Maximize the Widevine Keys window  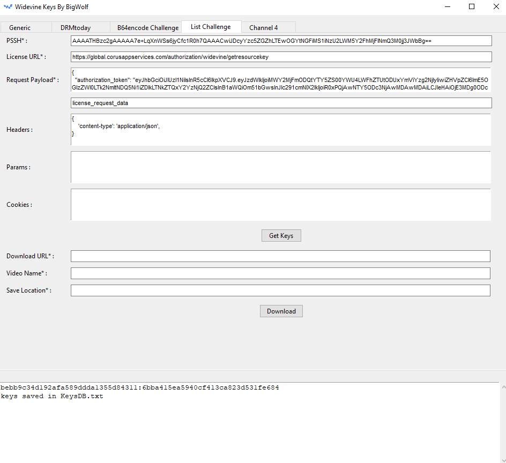click(x=472, y=7)
